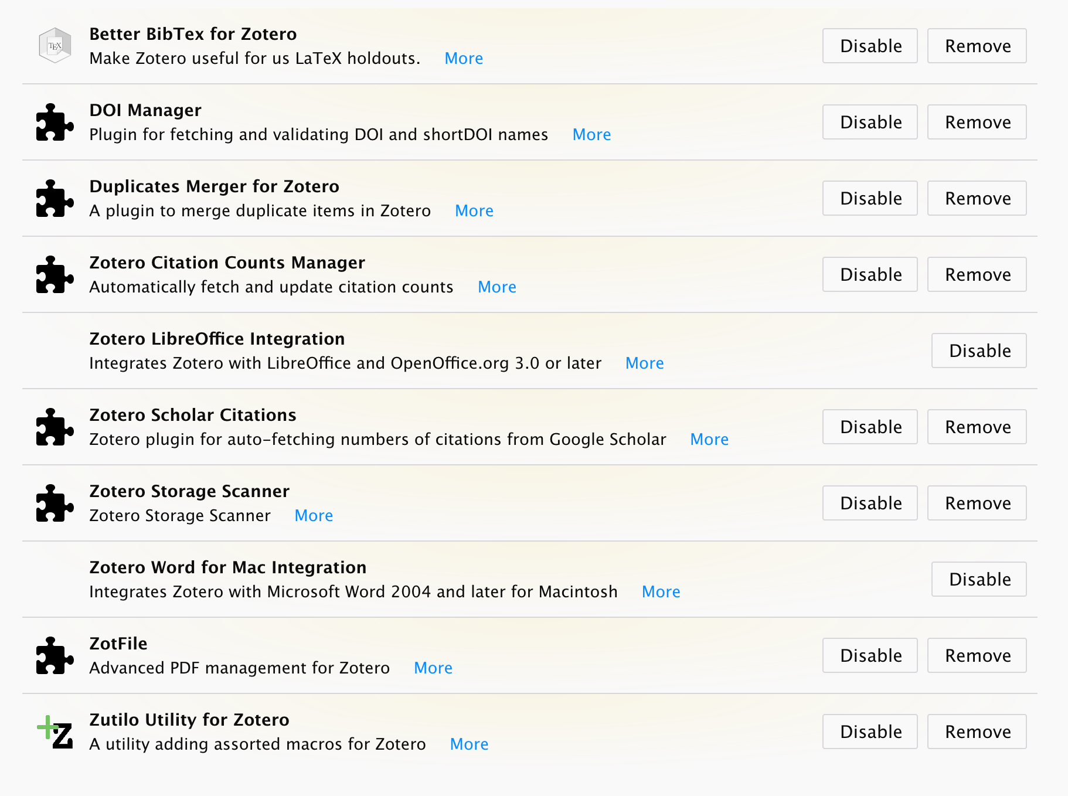1068x796 pixels.
Task: Select the 'Better BibTex for Zotero' title
Action: pyautogui.click(x=193, y=34)
